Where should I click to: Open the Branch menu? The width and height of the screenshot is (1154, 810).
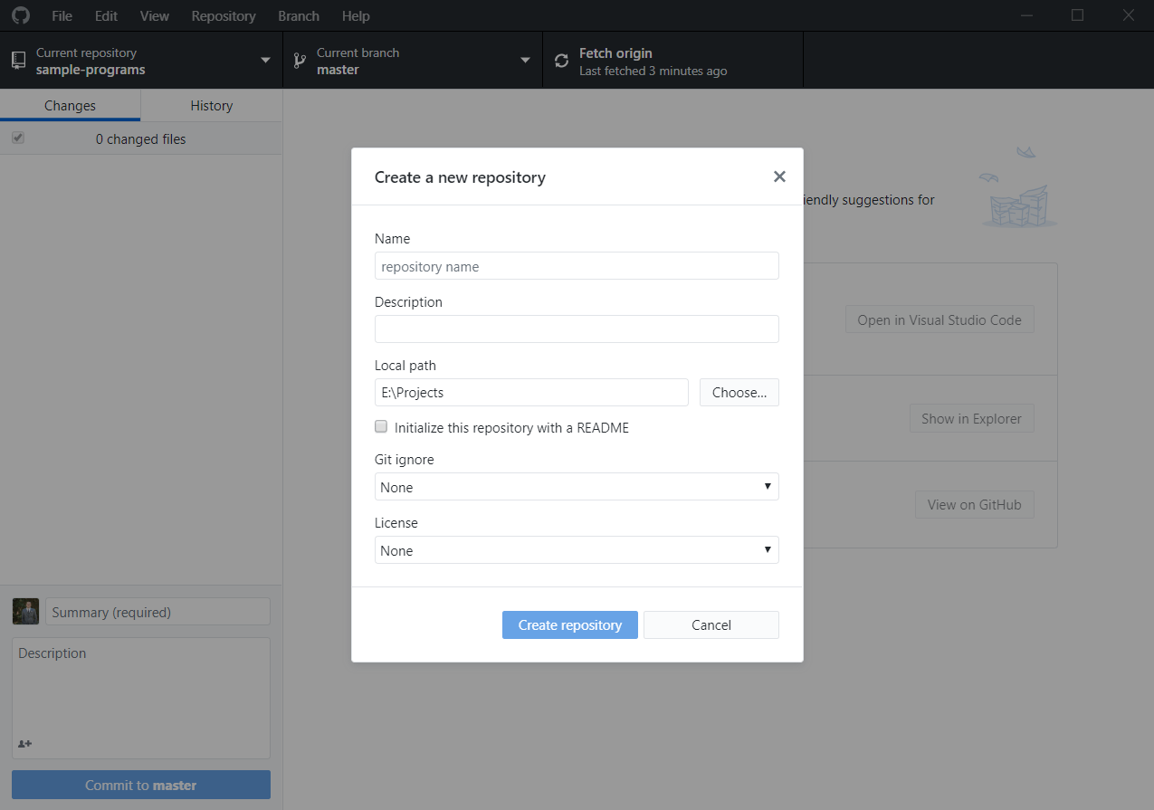point(298,15)
